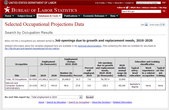The width and height of the screenshot is (169, 110).
Task: Open the Re-sort report combo box
Action: 57,97
